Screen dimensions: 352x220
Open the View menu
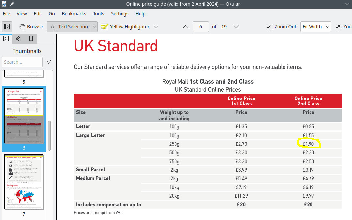click(22, 14)
